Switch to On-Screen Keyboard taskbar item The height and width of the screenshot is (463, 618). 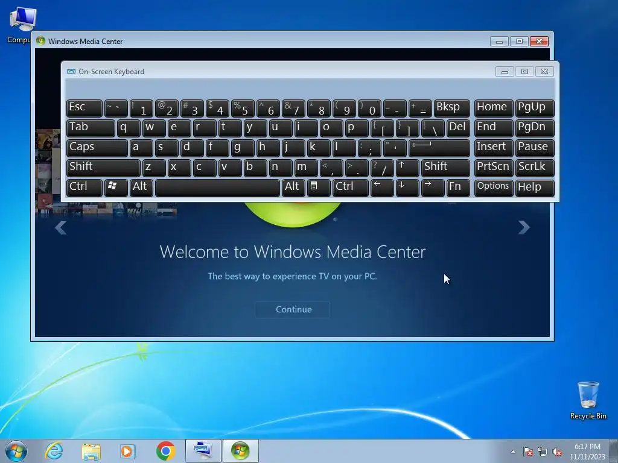(x=203, y=451)
